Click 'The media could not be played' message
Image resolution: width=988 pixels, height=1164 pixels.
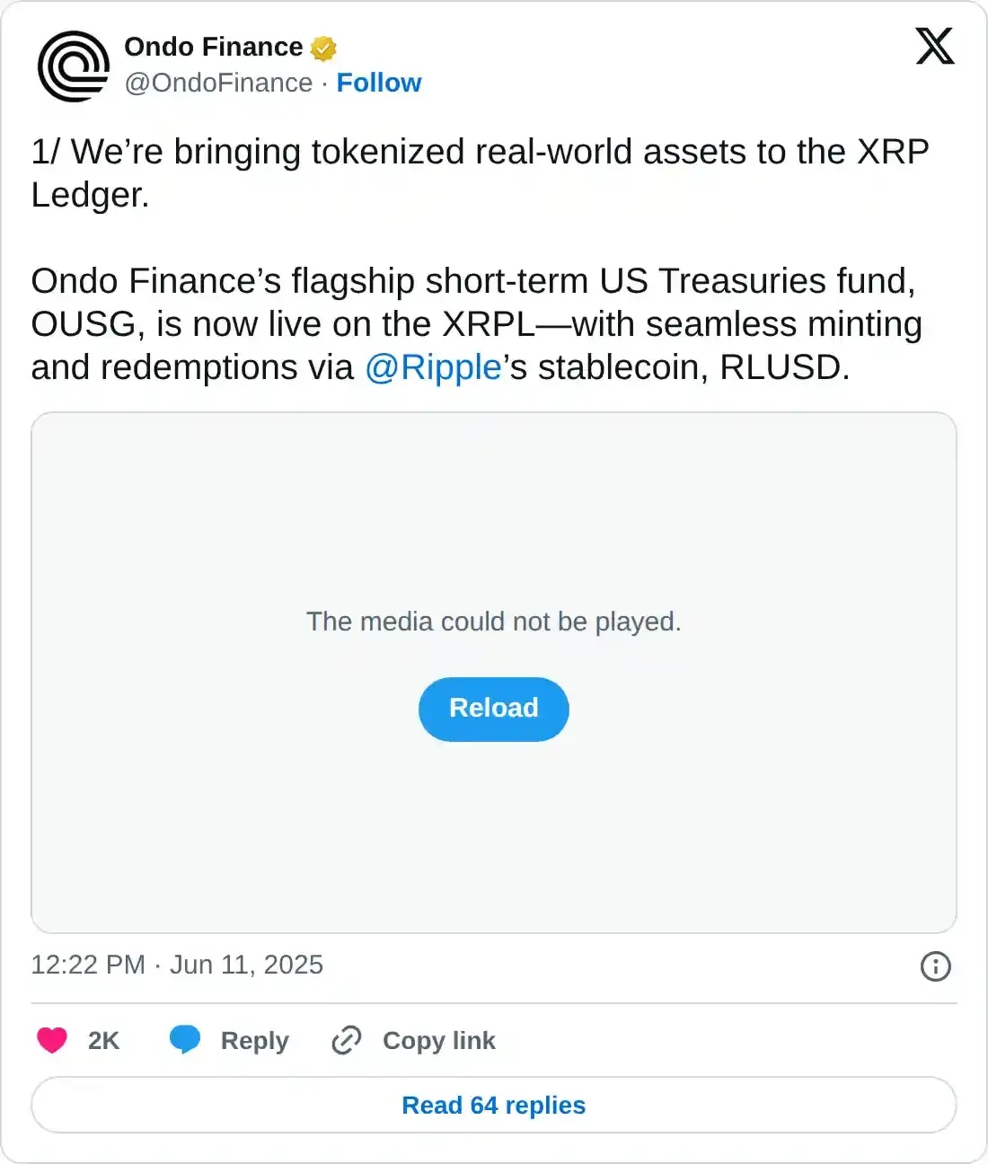pyautogui.click(x=493, y=621)
